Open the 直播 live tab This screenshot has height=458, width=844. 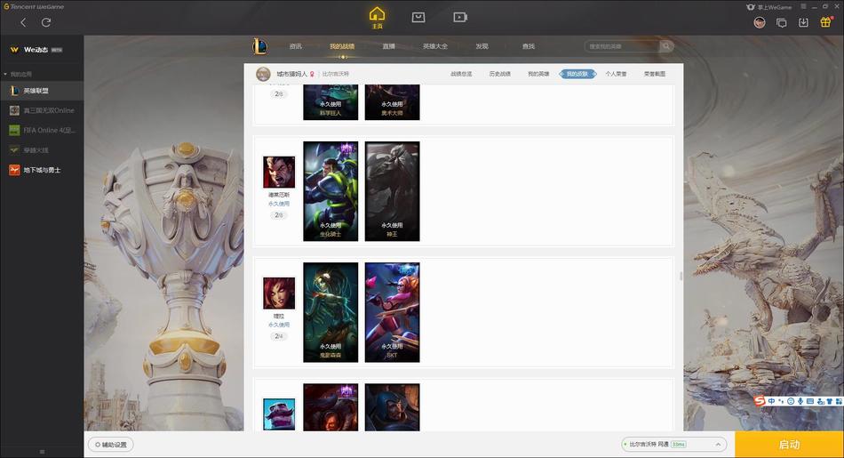388,46
